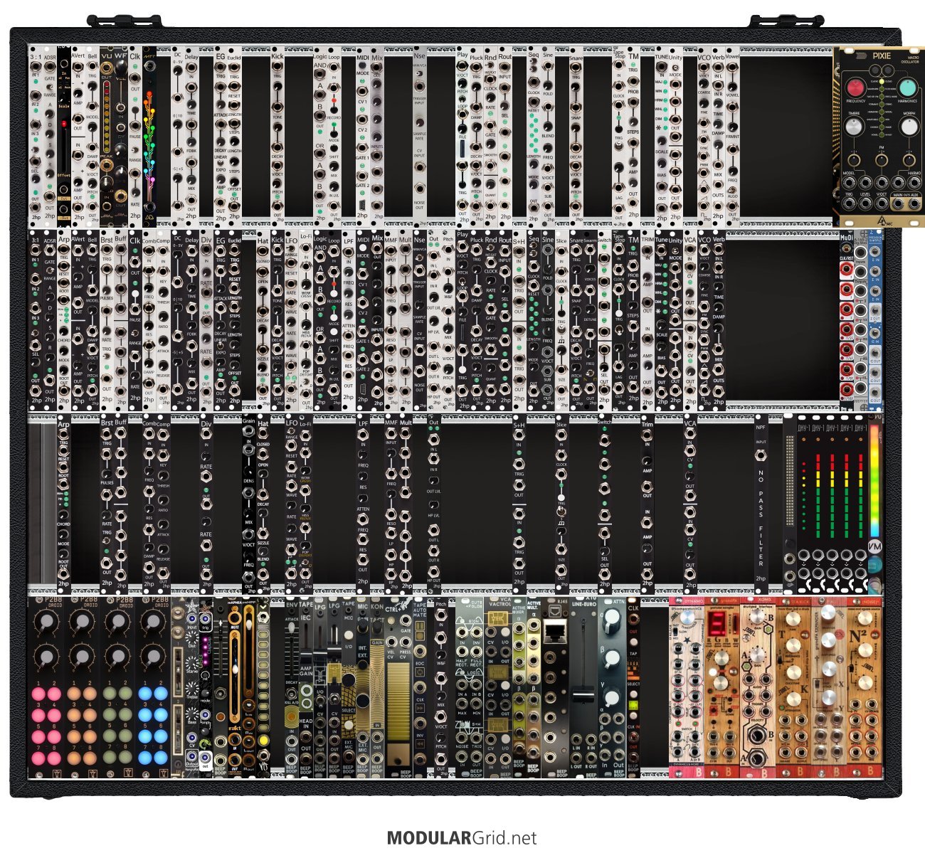This screenshot has width=925, height=853.
Task: Turn the ATTN alpha knob
Action: 613,620
